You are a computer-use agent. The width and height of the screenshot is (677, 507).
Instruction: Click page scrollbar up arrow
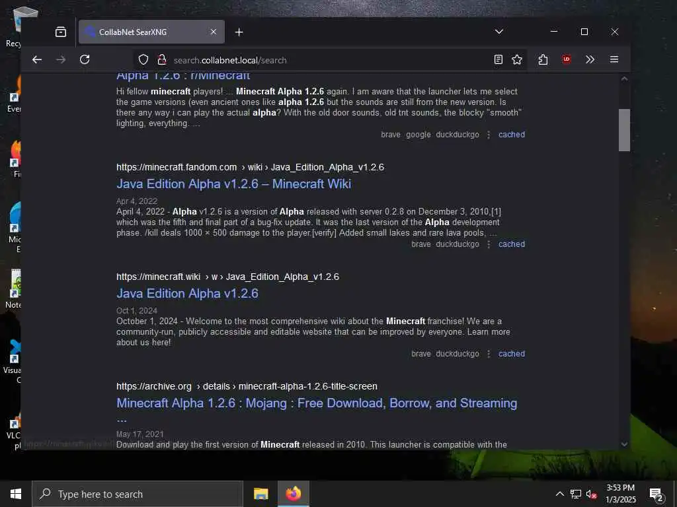(x=624, y=79)
